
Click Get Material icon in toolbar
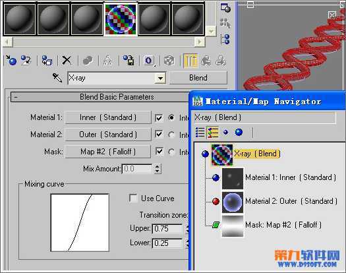11,60
